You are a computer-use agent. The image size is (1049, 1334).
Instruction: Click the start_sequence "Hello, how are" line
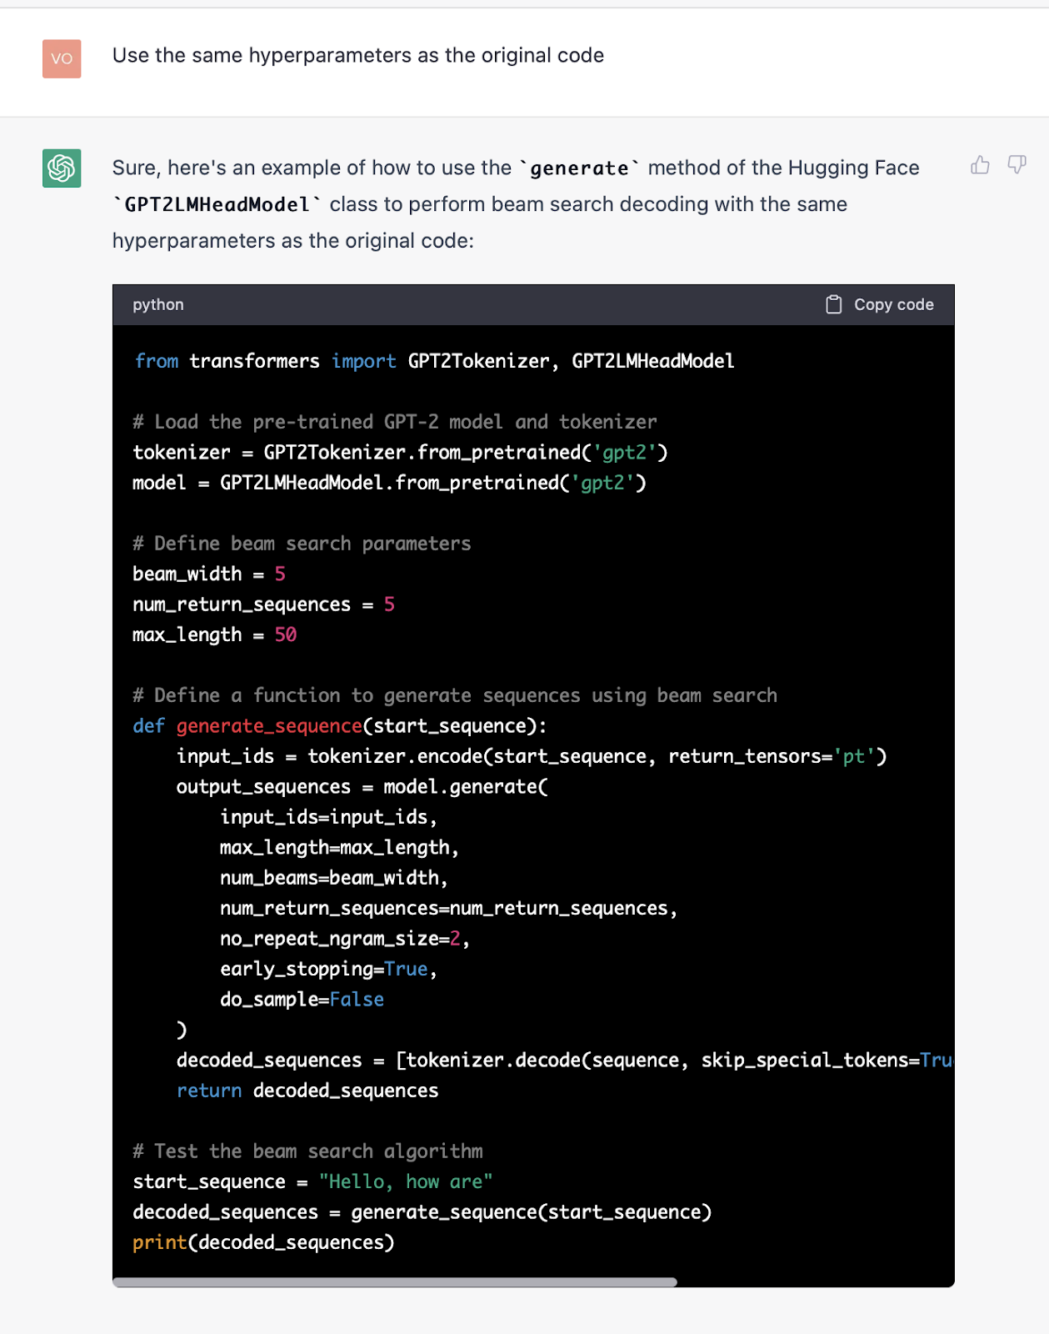312,1181
